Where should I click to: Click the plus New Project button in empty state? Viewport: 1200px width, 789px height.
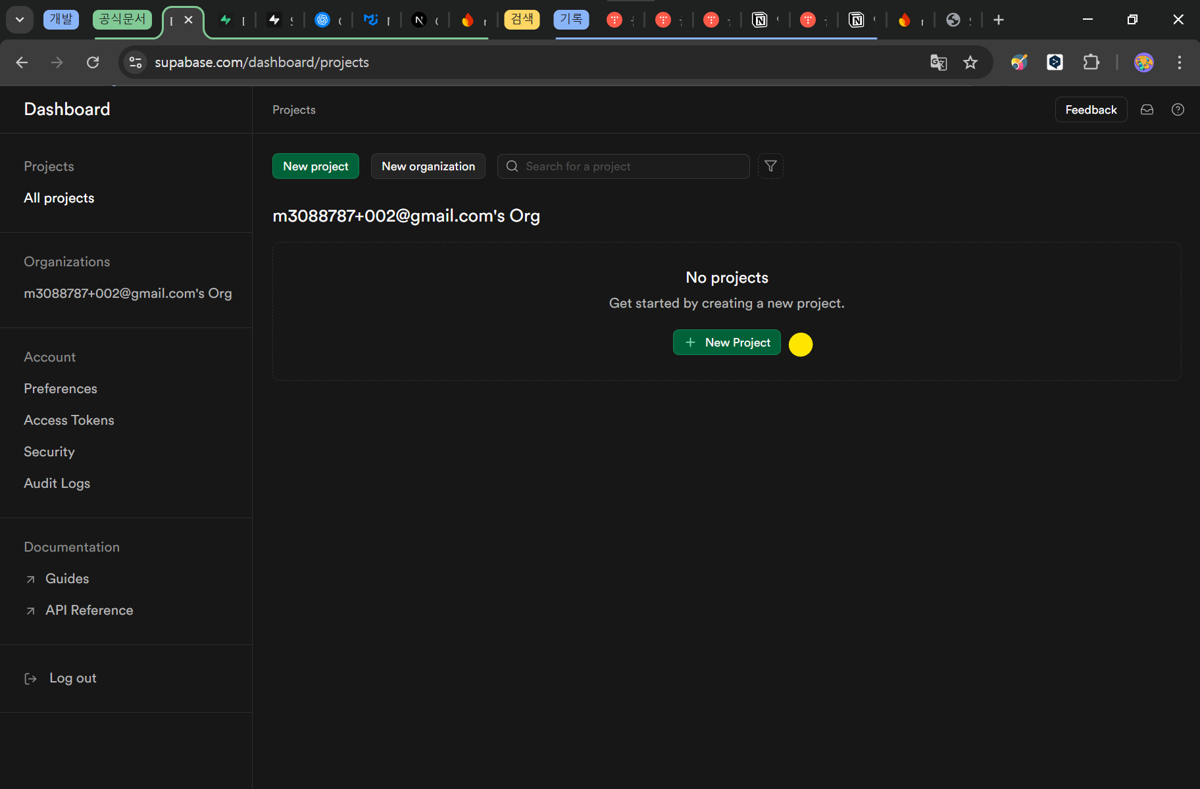727,343
